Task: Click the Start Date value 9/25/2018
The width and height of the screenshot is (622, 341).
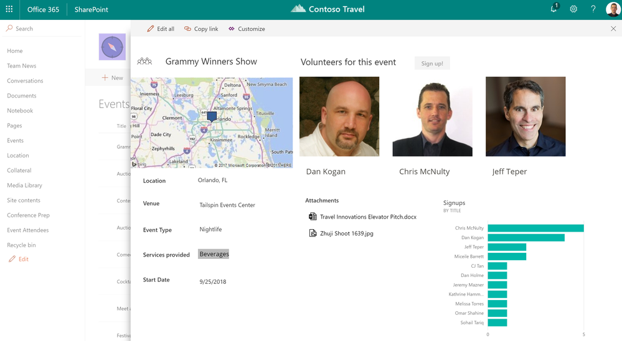Action: (212, 281)
